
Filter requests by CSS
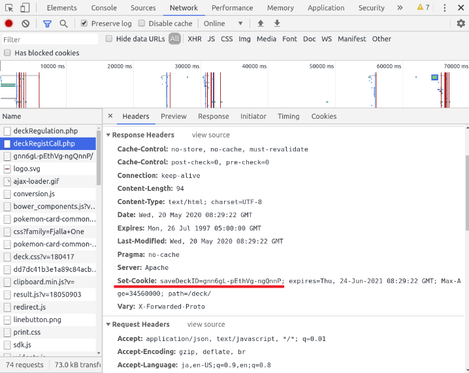tap(227, 39)
